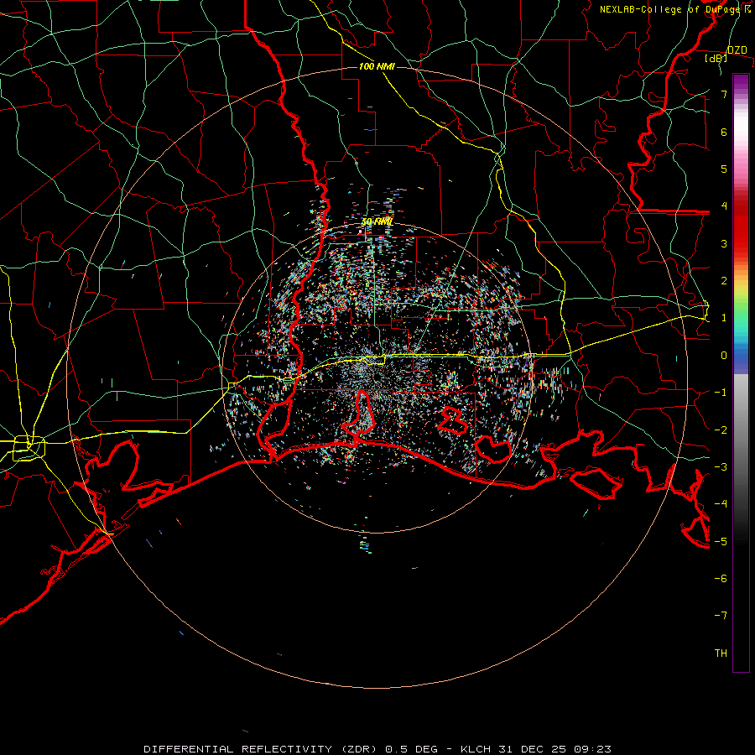Click the DZD product label above the scale

tap(737, 50)
